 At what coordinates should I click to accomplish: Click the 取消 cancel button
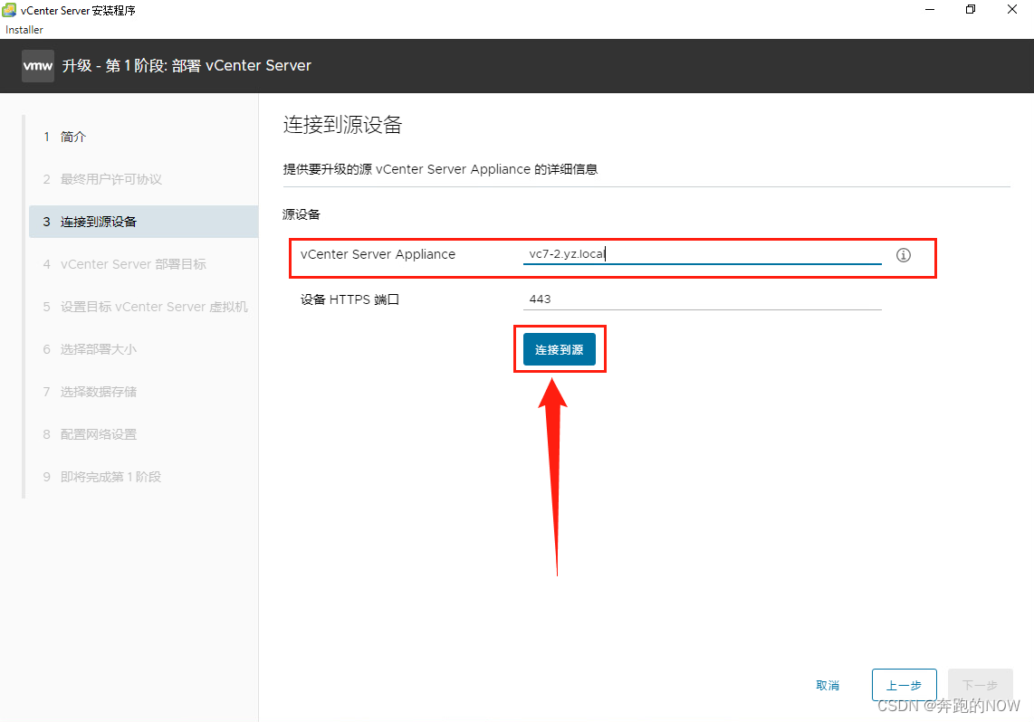[828, 685]
